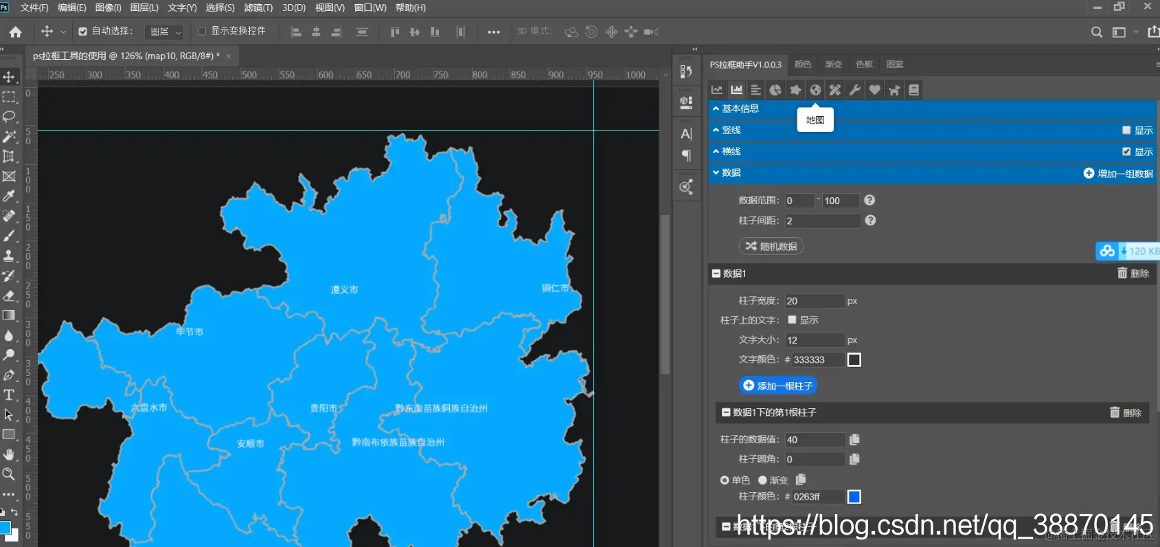Collapse the 数据 section
The width and height of the screenshot is (1160, 547).
click(933, 172)
